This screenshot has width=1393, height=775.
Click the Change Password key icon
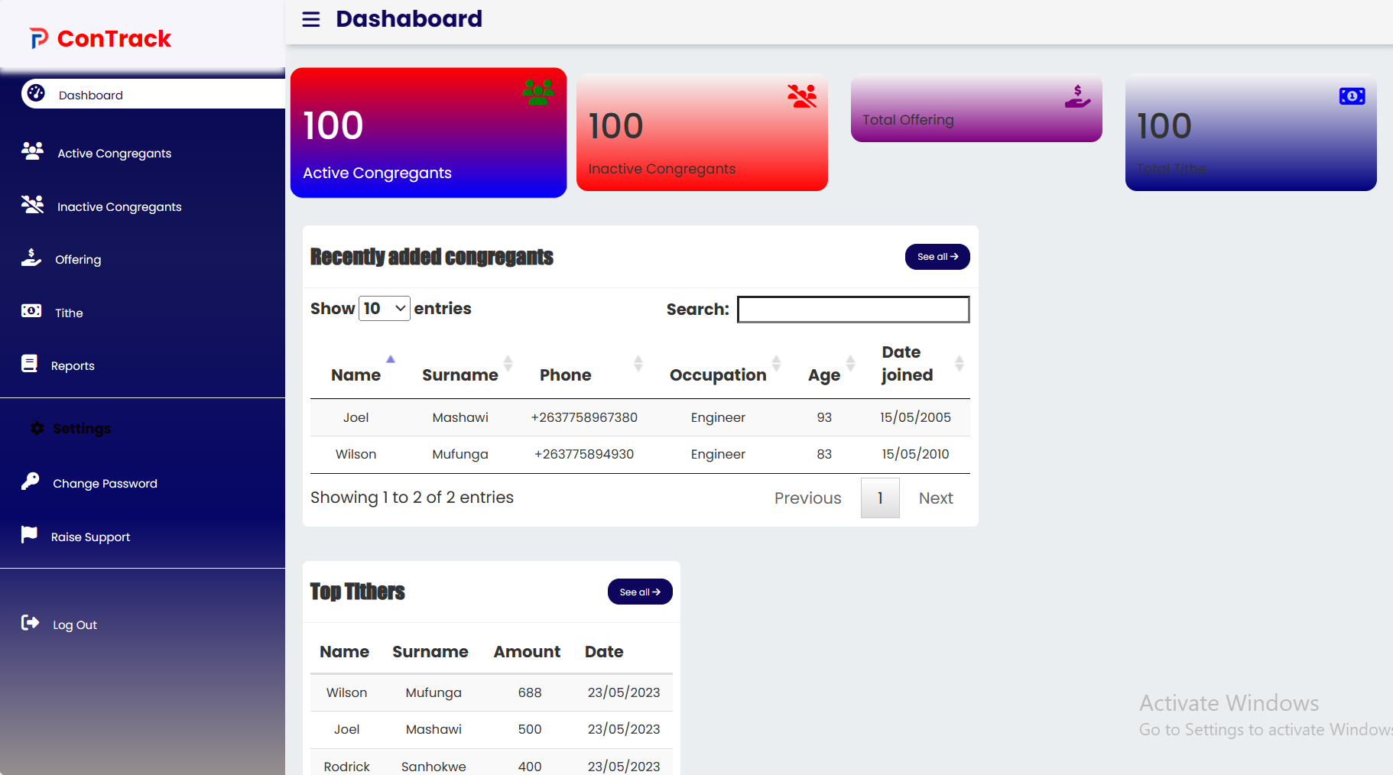point(31,482)
